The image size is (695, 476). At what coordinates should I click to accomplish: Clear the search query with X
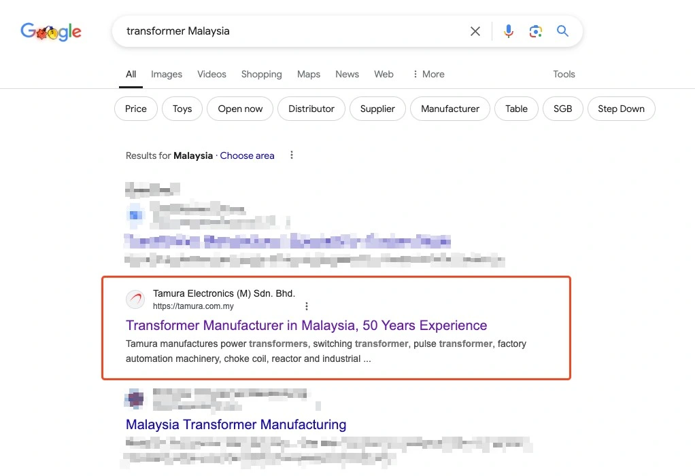point(475,31)
